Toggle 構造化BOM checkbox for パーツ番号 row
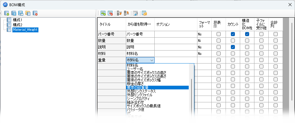Image resolution: width=295 pixels, height=123 pixels. 247,34
